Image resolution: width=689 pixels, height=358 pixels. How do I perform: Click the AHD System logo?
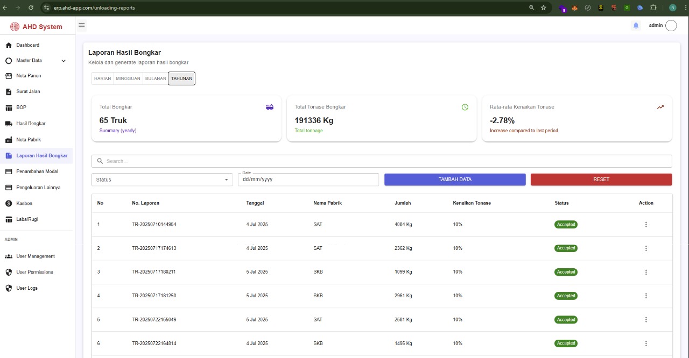[37, 26]
